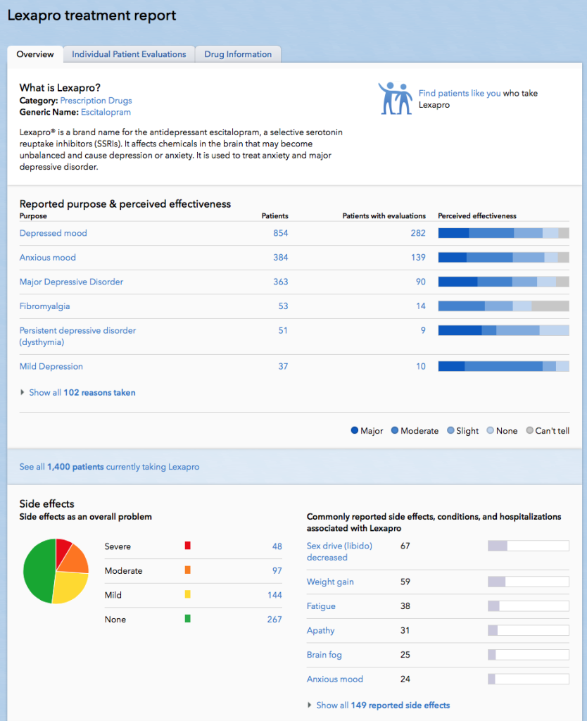Click 37 patients for Mild Depression
The width and height of the screenshot is (587, 721).
283,366
